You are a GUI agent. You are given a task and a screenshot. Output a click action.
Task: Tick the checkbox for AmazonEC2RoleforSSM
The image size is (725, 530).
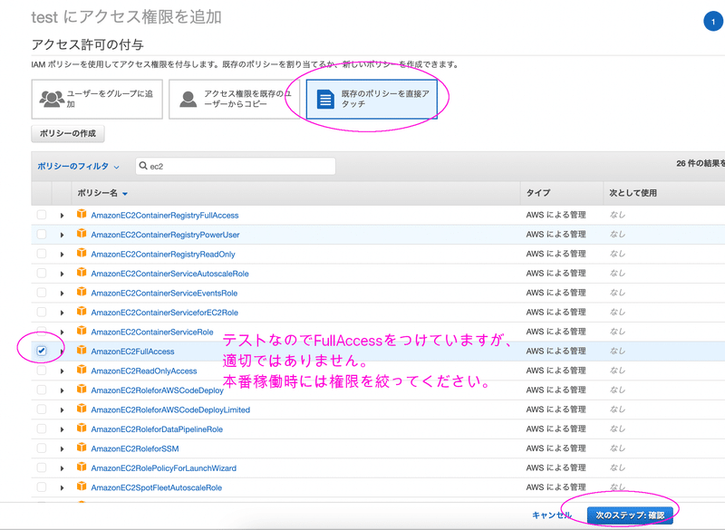[42, 448]
